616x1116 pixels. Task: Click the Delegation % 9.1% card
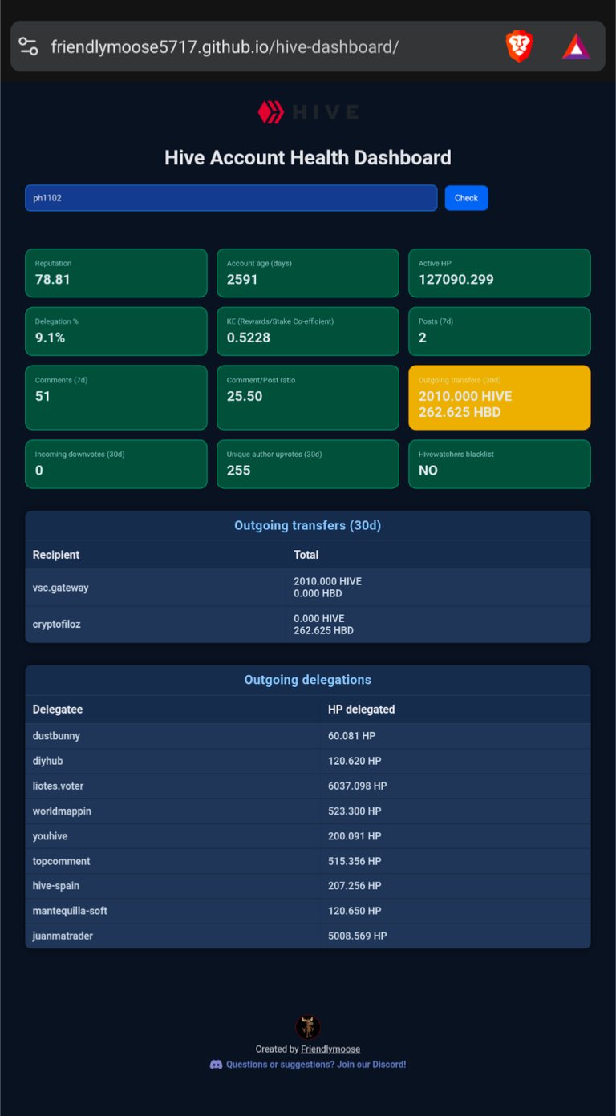[116, 331]
